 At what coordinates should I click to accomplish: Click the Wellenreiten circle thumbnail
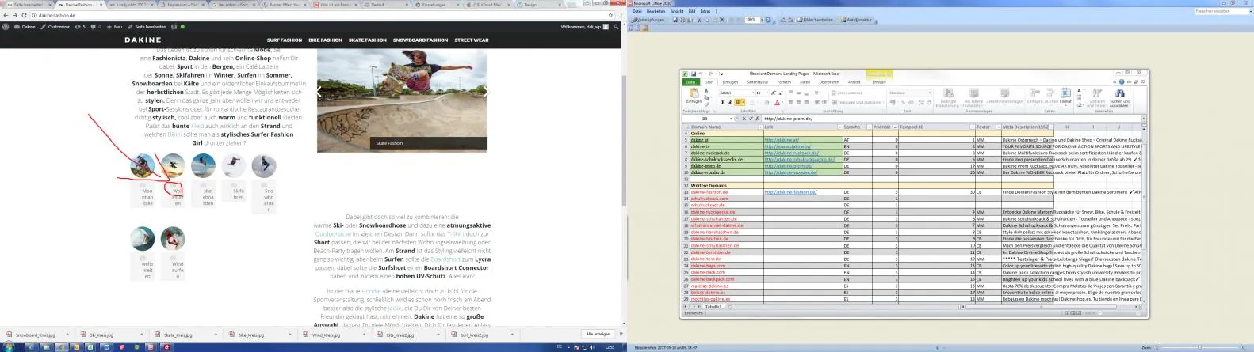[x=143, y=238]
